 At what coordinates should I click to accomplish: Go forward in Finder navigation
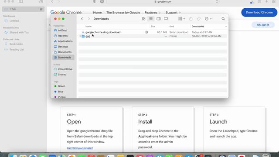(x=88, y=19)
